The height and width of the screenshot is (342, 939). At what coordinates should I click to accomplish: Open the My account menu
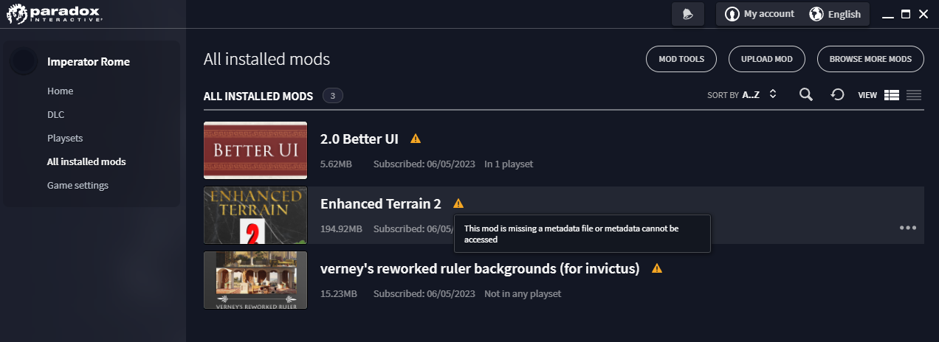(x=760, y=14)
